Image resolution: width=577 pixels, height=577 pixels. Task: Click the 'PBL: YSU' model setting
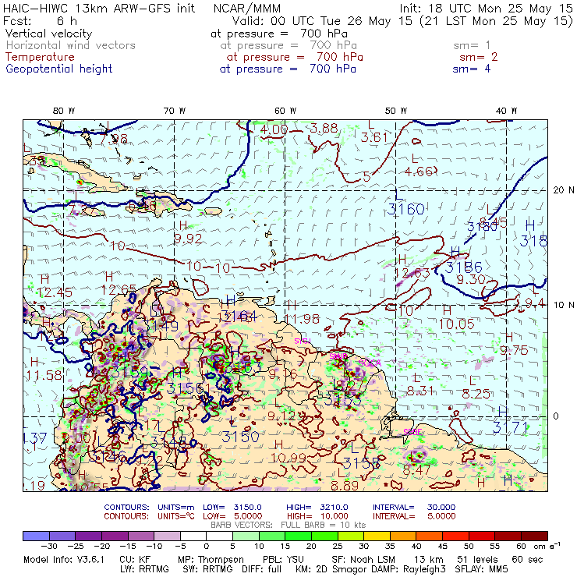pos(283,560)
